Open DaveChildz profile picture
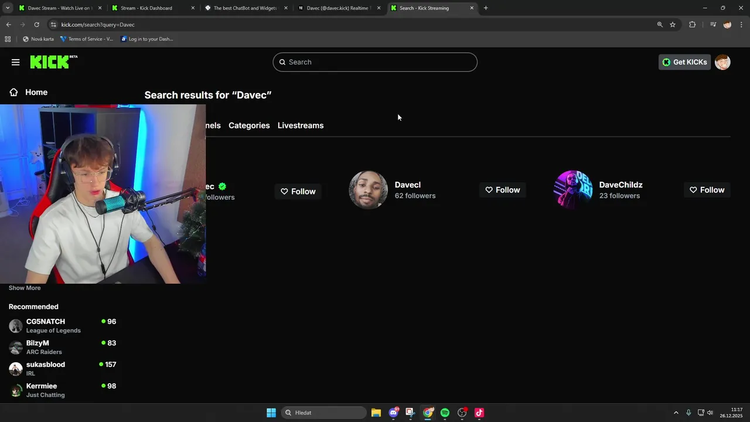The width and height of the screenshot is (750, 422). [x=572, y=190]
